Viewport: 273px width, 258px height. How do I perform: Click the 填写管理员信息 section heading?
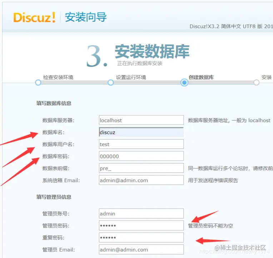(x=54, y=197)
